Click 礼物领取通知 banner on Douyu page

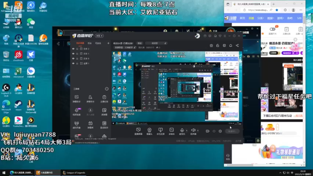[281, 153]
